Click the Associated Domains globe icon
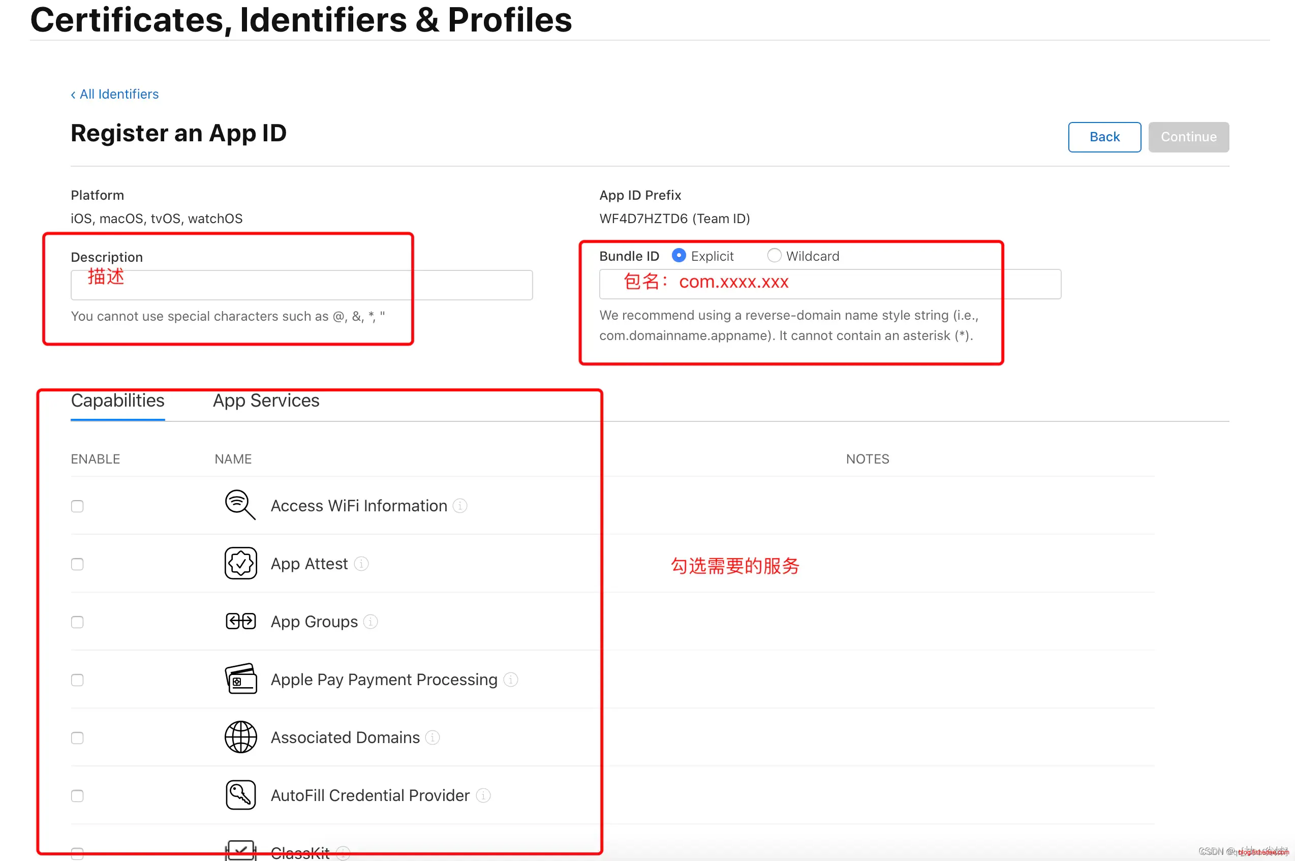The image size is (1295, 861). coord(240,737)
